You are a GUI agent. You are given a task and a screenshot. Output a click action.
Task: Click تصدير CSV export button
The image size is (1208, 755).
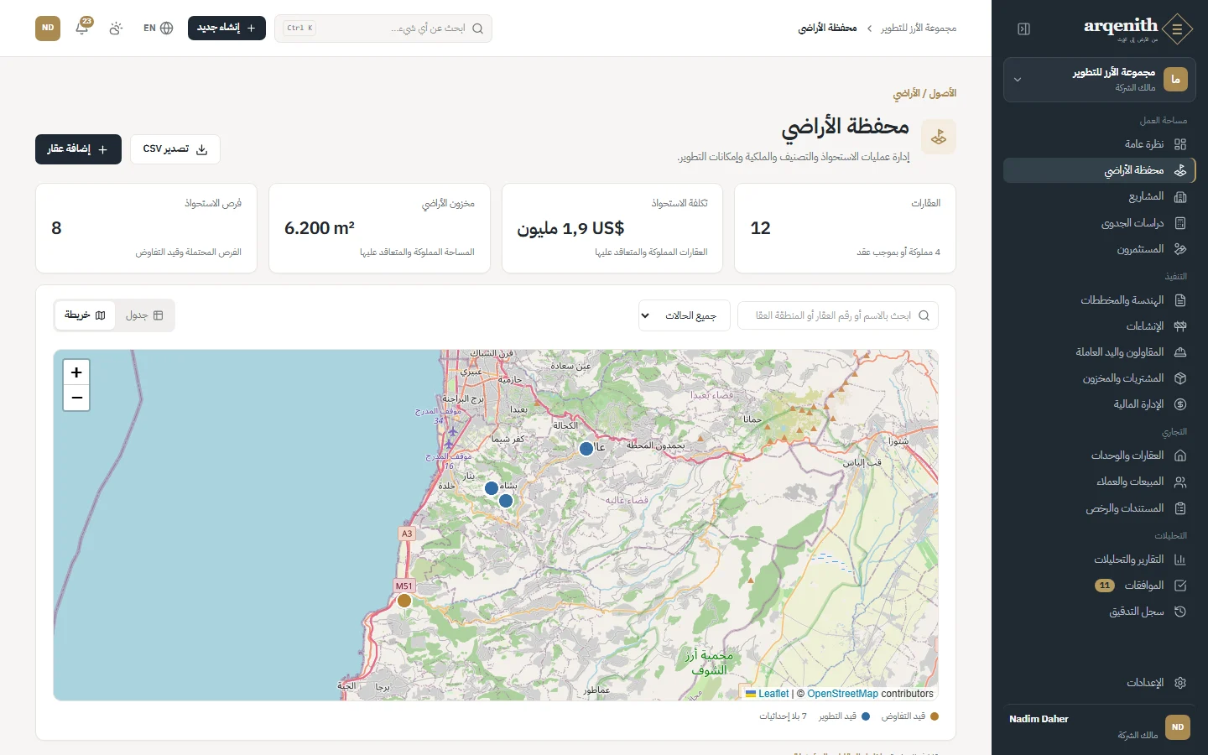pos(175,149)
